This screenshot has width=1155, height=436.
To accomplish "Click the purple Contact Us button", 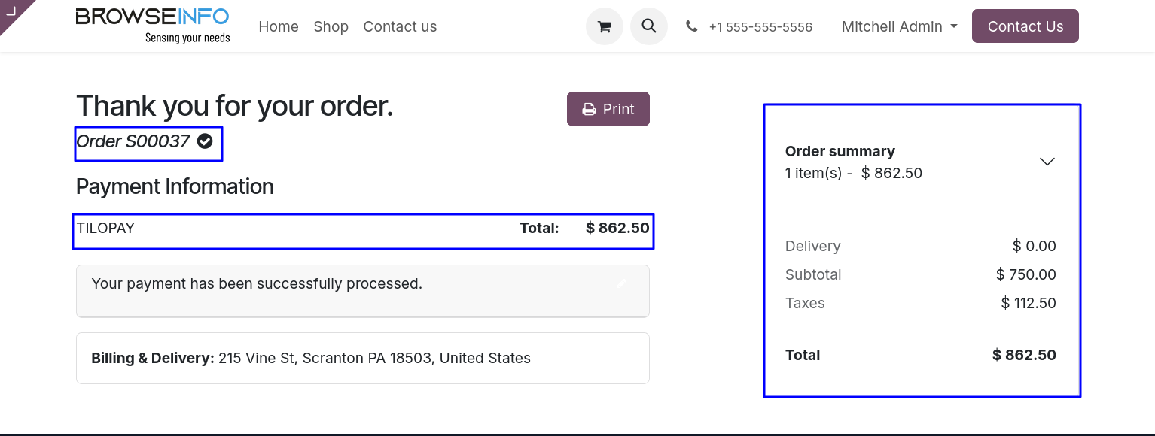I will click(1025, 26).
